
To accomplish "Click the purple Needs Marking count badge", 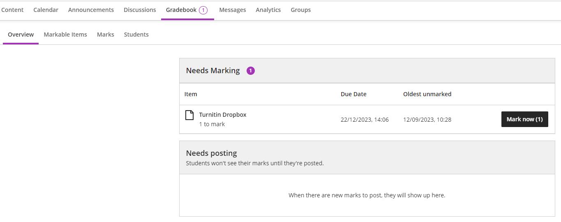I will (x=251, y=71).
